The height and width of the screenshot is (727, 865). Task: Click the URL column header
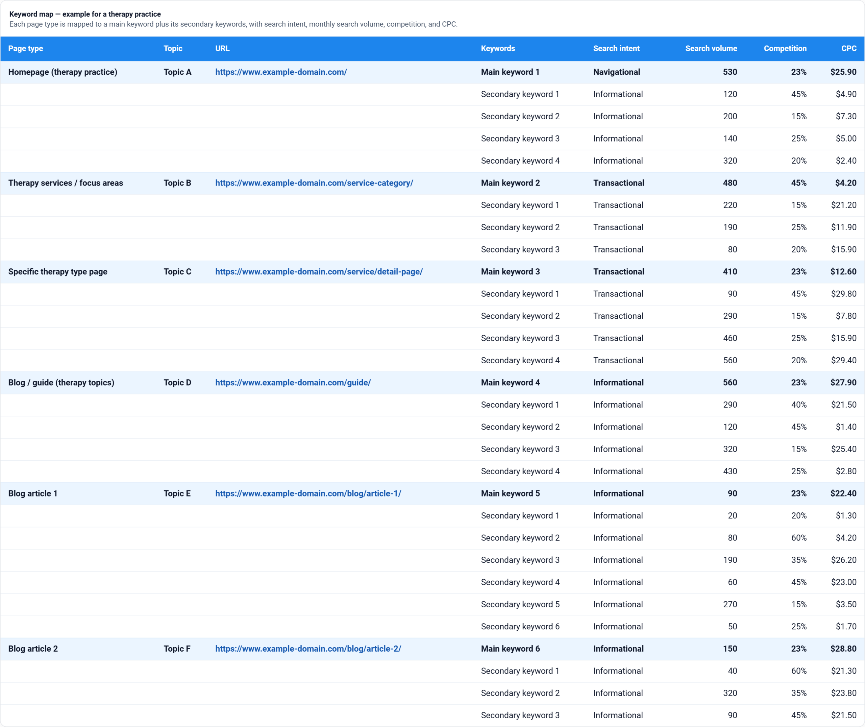point(222,49)
